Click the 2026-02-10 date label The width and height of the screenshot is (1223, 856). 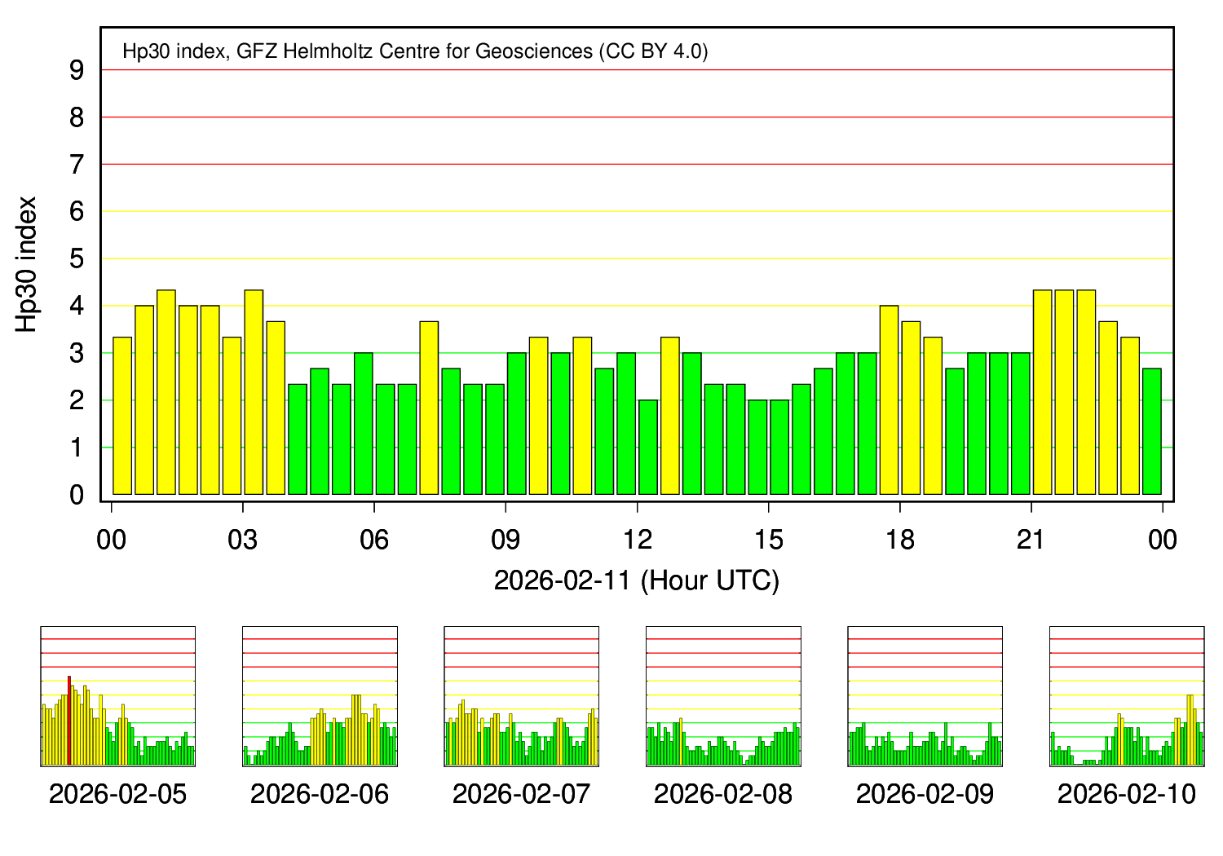[1127, 794]
